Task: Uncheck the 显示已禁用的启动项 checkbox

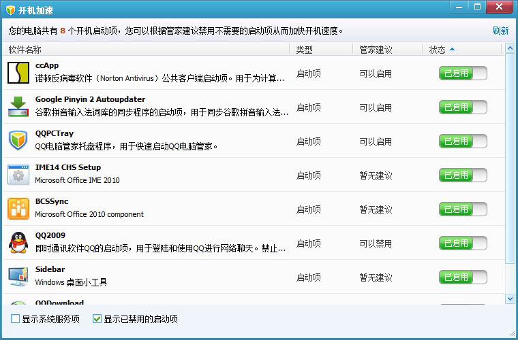Action: click(97, 319)
